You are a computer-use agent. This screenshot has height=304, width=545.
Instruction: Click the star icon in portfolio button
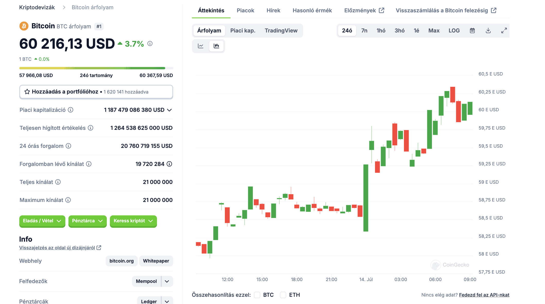pyautogui.click(x=27, y=92)
